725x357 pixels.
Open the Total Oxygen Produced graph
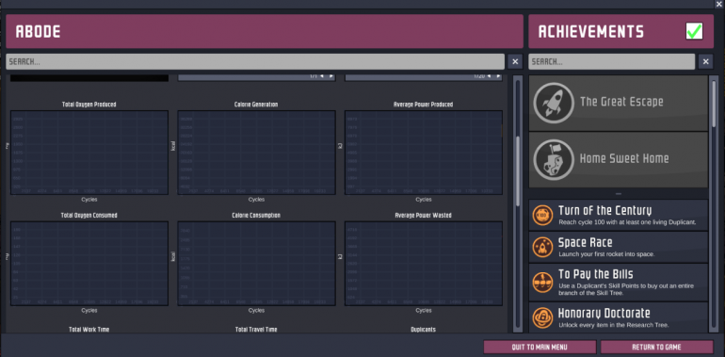click(x=89, y=153)
